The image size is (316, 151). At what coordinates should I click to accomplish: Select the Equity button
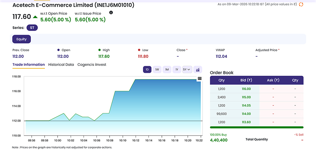coord(21,39)
